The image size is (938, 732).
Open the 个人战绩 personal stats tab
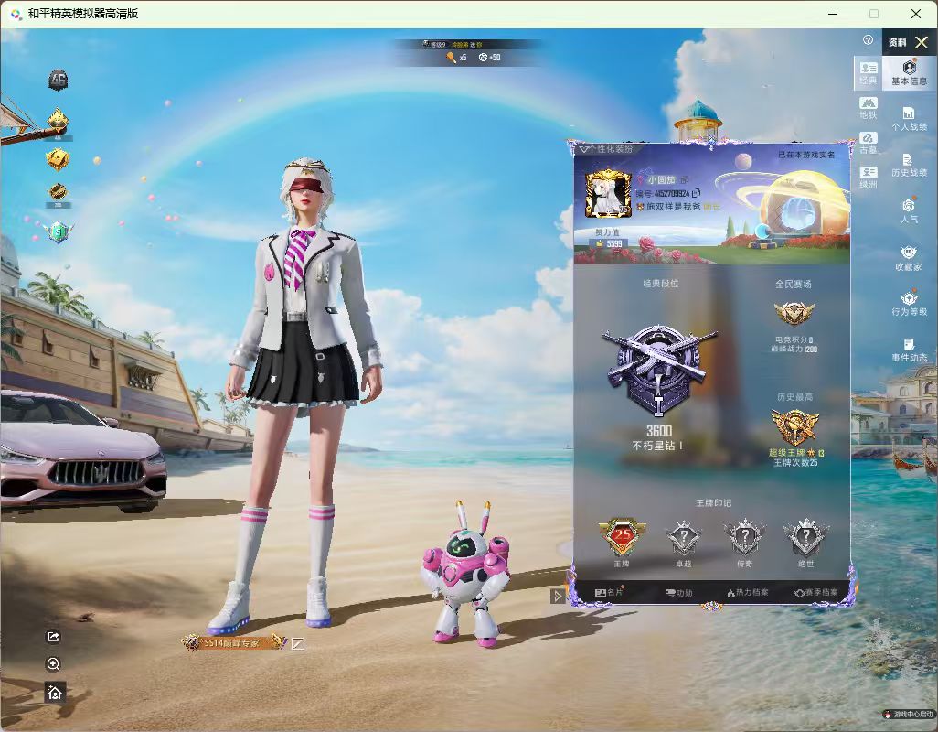click(x=909, y=119)
